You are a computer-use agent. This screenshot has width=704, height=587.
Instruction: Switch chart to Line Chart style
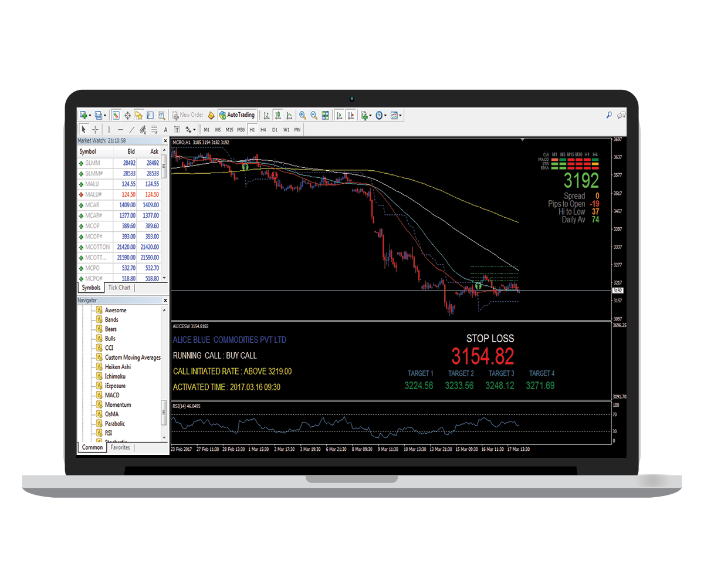point(289,115)
